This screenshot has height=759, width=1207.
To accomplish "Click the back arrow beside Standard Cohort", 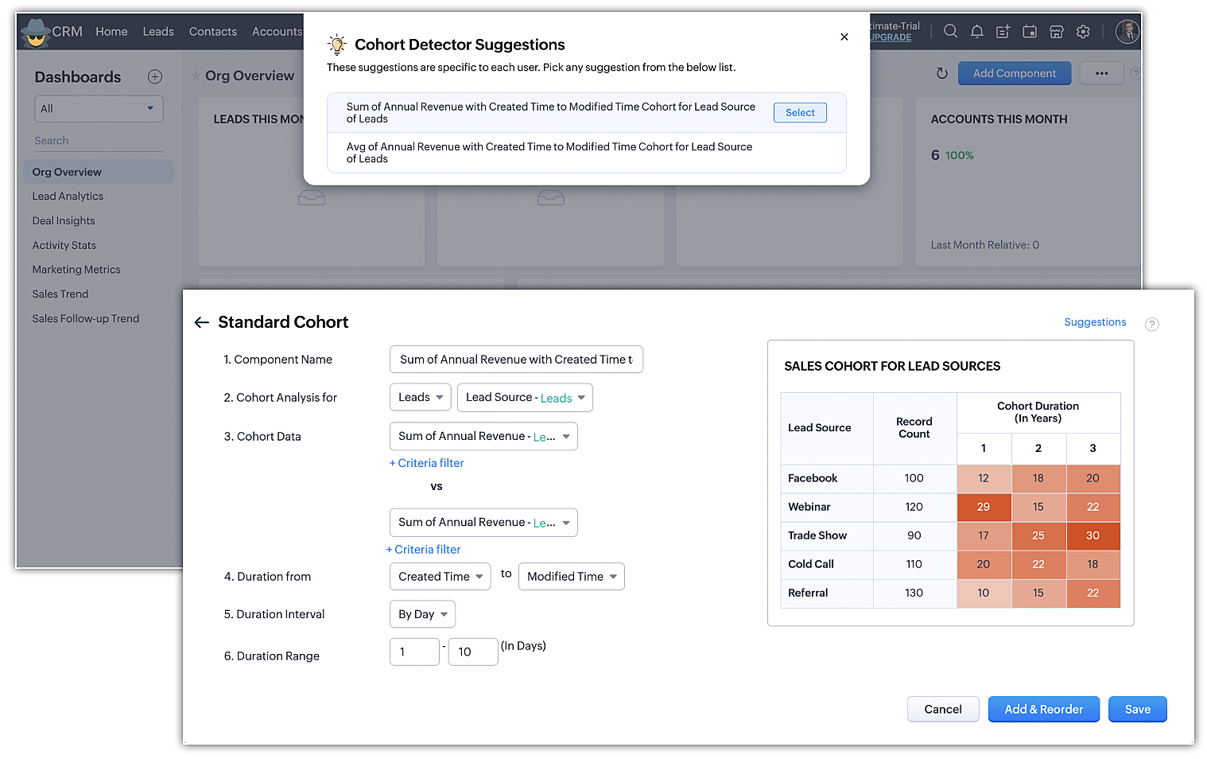I will coord(202,322).
